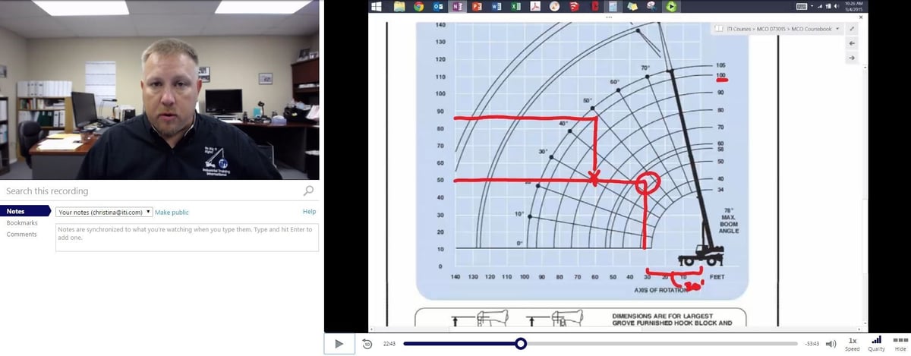Open the notes Help link
The height and width of the screenshot is (356, 911).
tap(309, 212)
